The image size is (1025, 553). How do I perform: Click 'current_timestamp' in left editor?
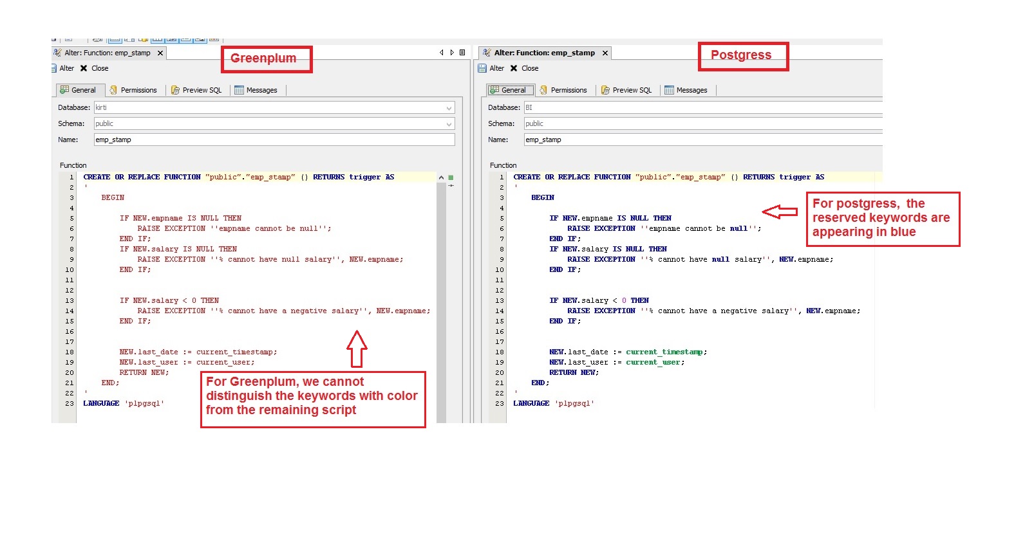click(x=234, y=352)
